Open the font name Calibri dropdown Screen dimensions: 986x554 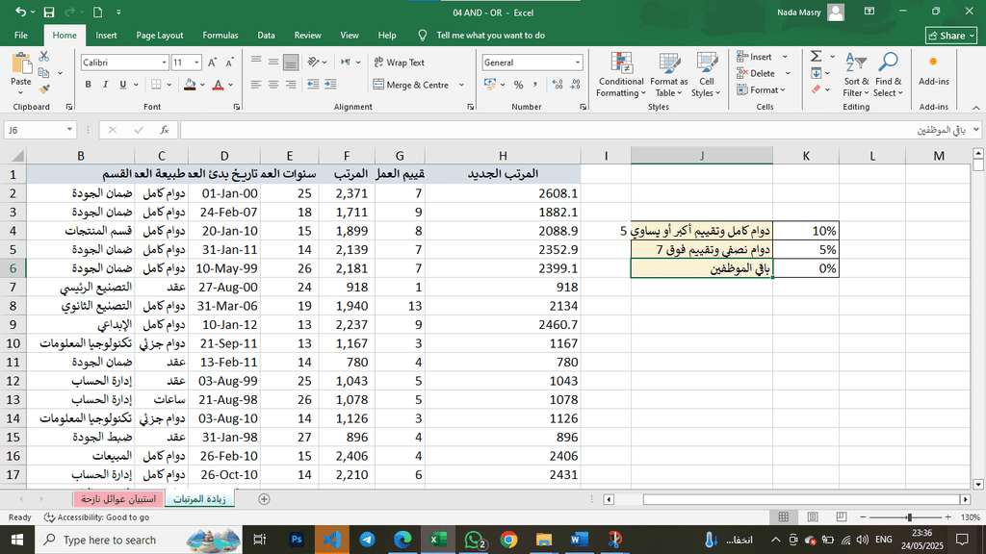tap(163, 63)
